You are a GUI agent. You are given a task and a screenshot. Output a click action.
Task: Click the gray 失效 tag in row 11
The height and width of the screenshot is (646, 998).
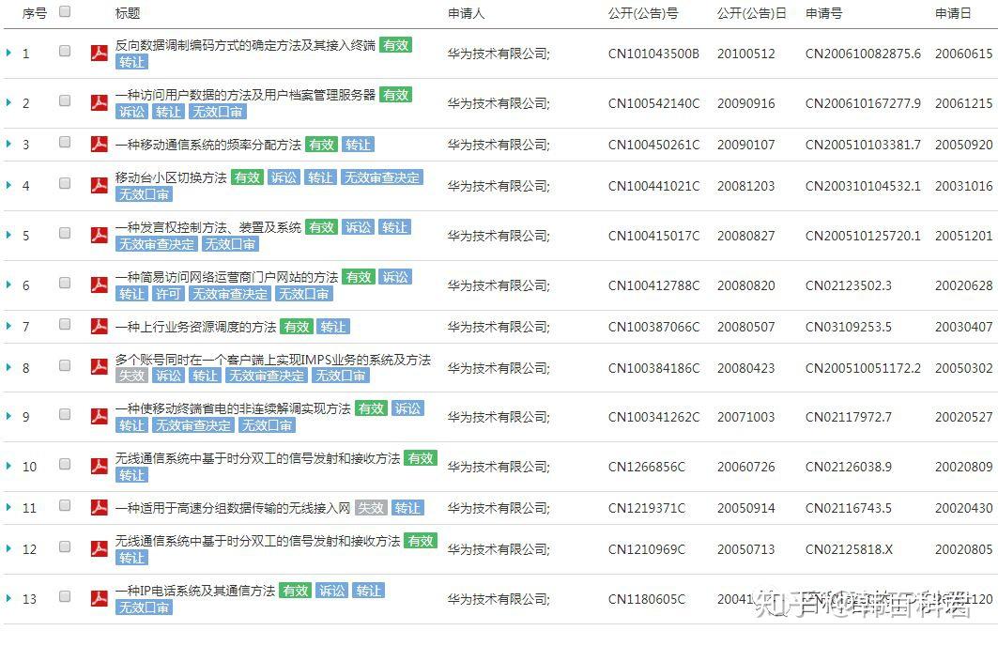[371, 508]
